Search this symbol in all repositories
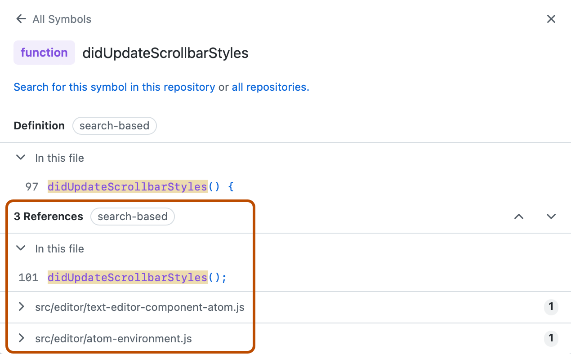The image size is (571, 354). click(269, 87)
